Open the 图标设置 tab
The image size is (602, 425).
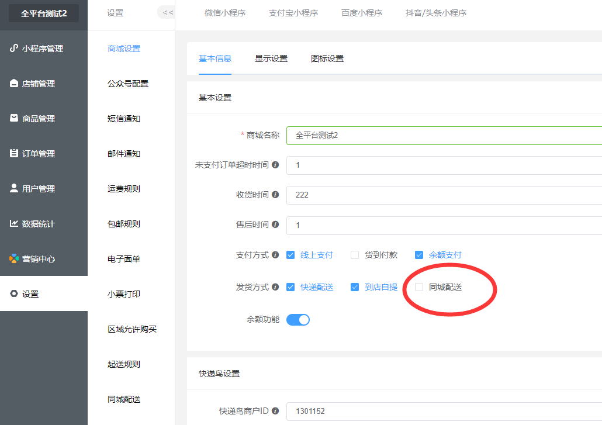click(327, 58)
